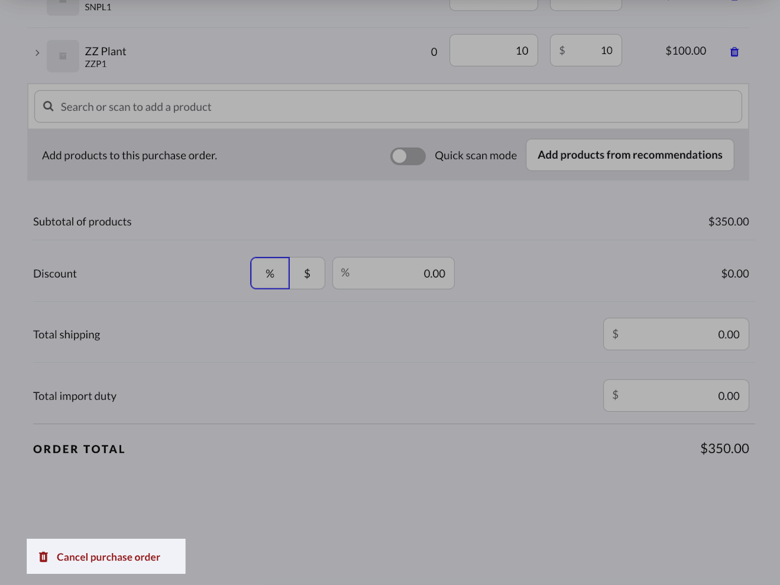The width and height of the screenshot is (780, 585).
Task: Click the ZZ Plant unit cost field
Action: (586, 51)
